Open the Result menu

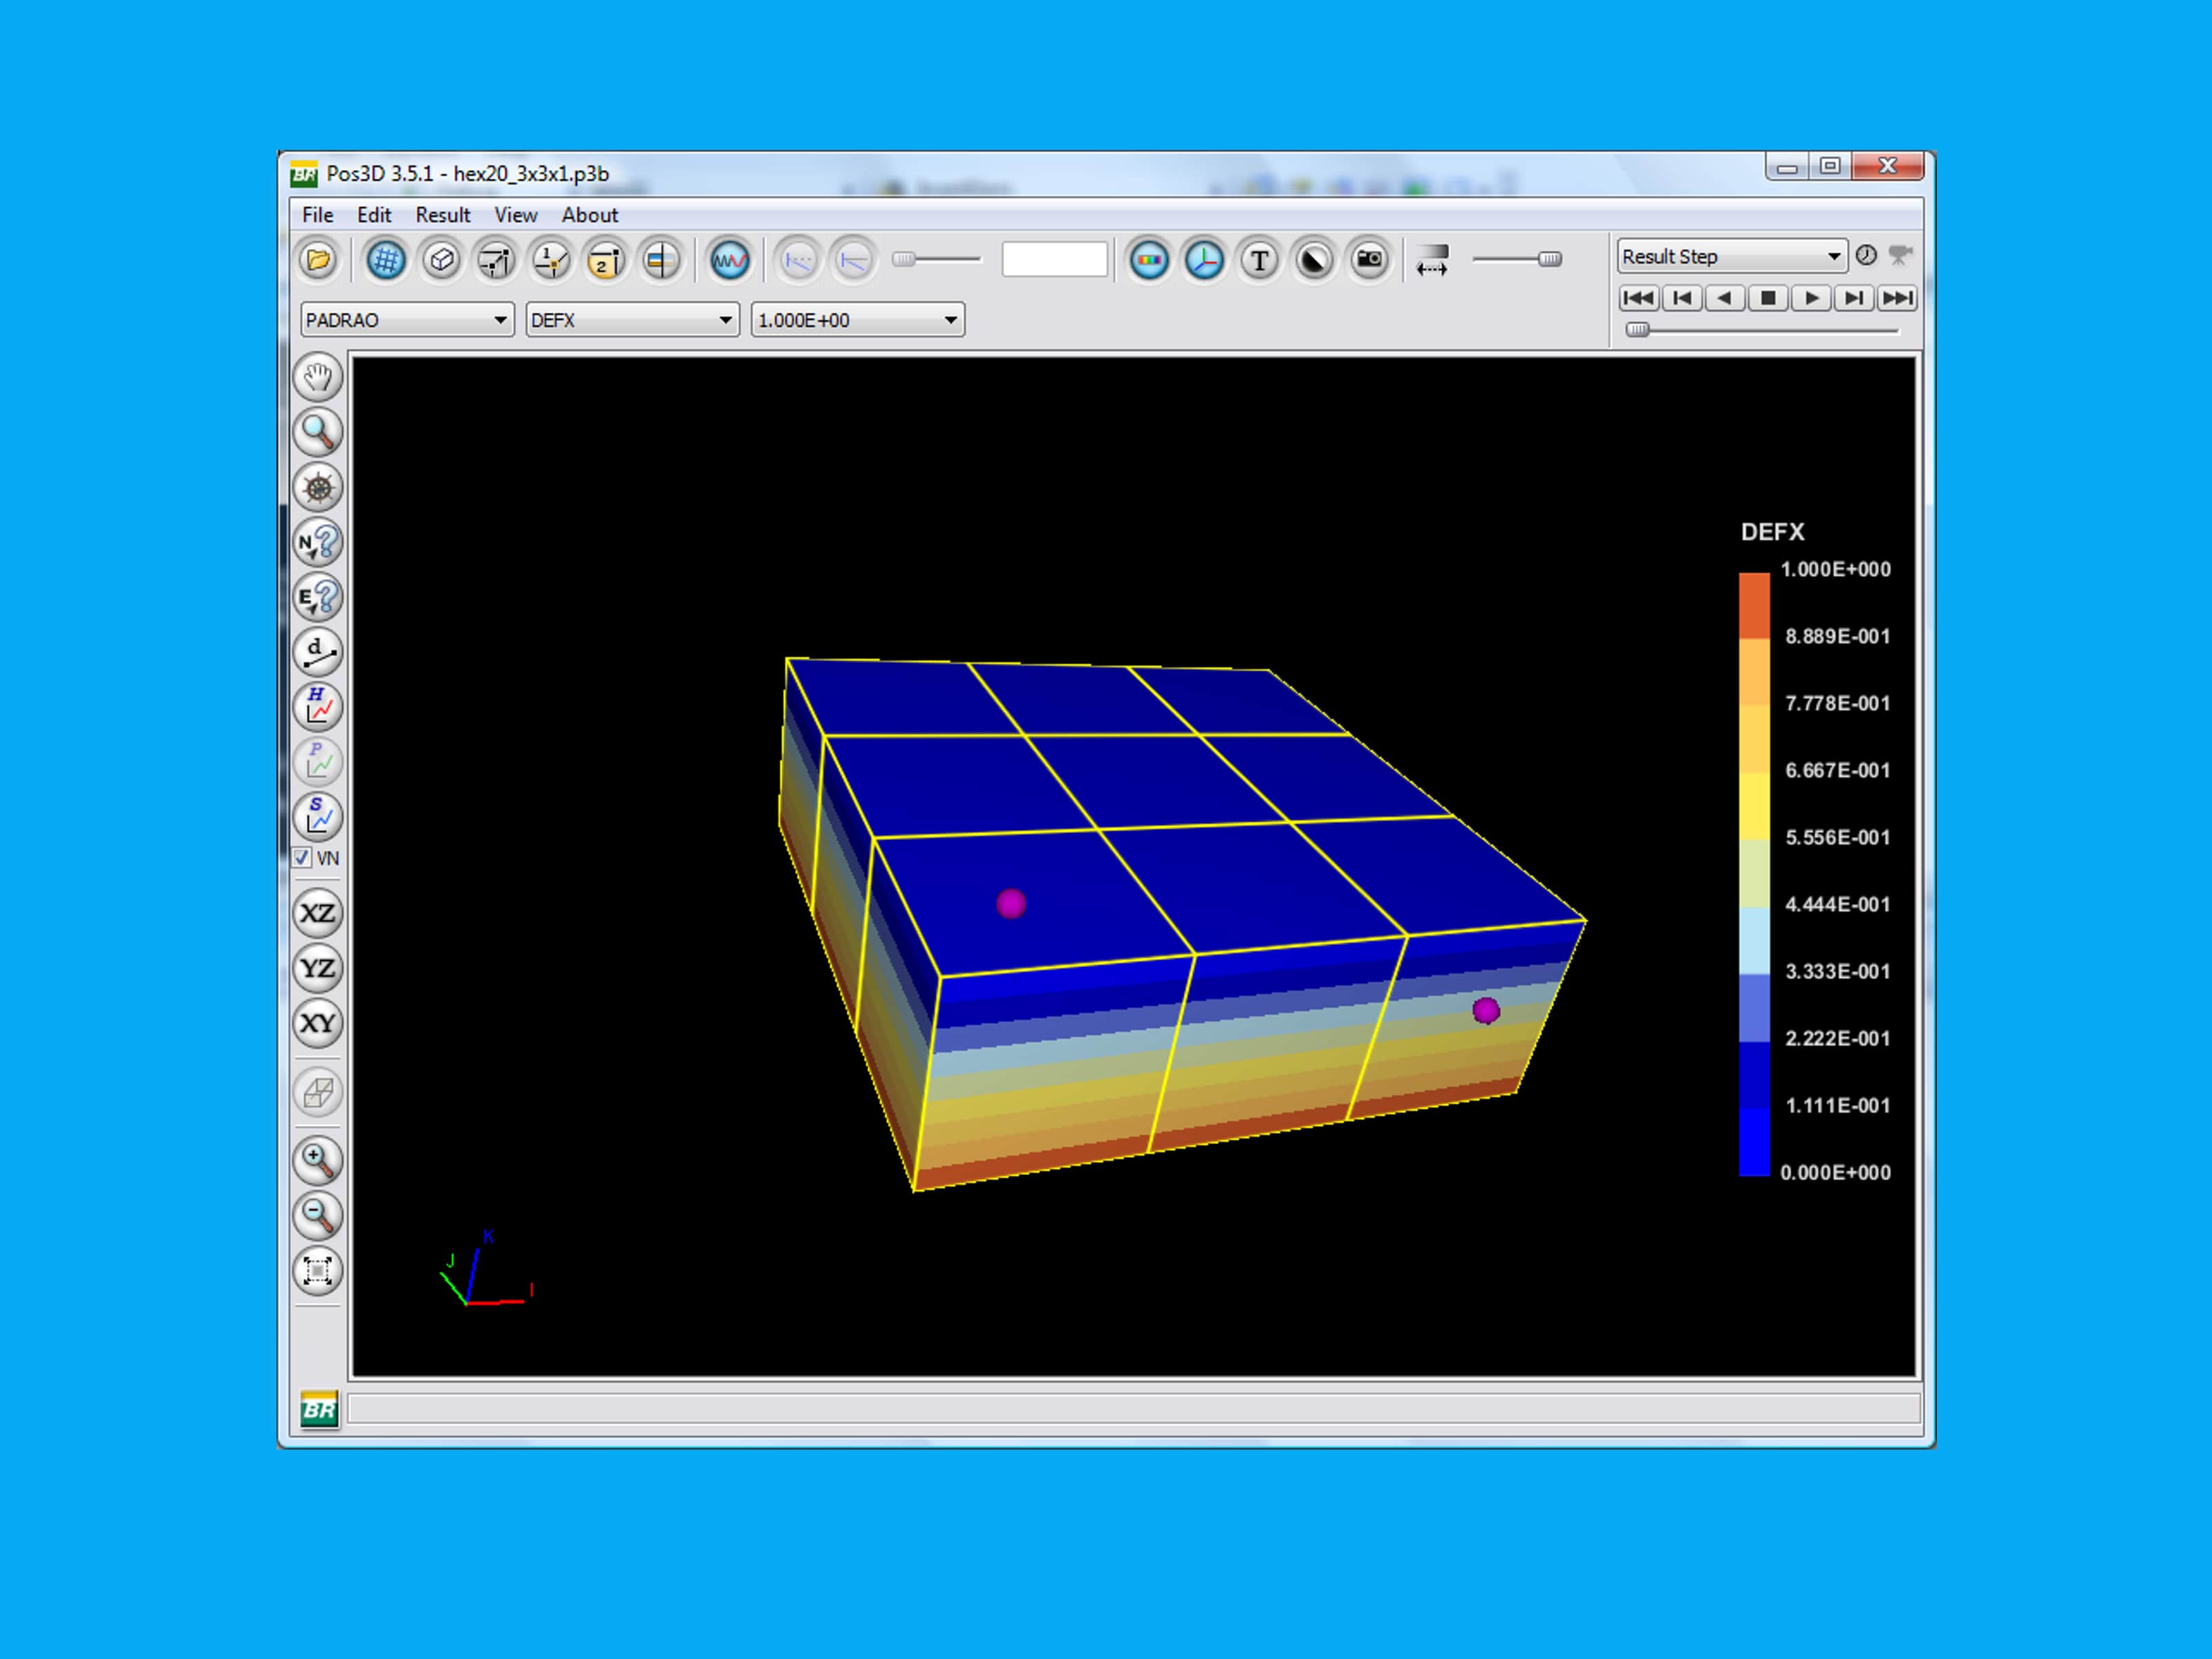(x=442, y=215)
